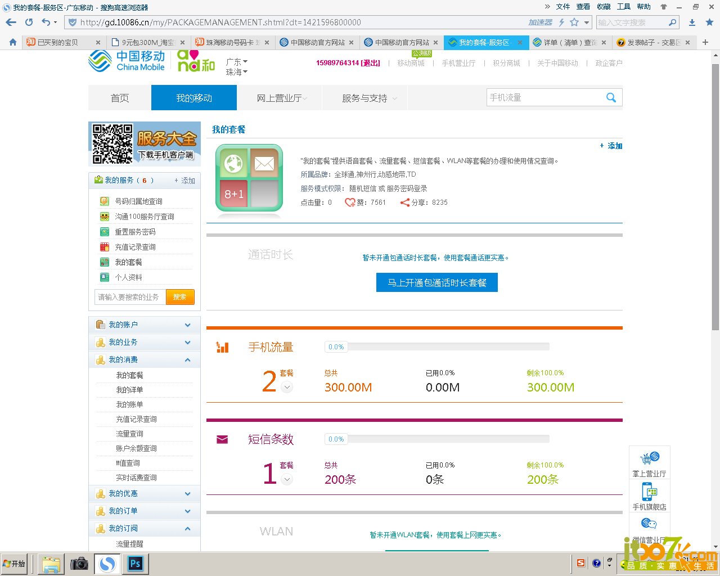Open a new browser tab with plus

tap(705, 42)
